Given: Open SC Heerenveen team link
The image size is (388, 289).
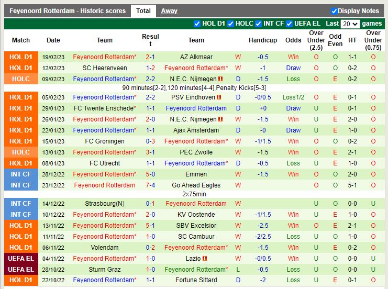Looking at the screenshot, I should [105, 68].
